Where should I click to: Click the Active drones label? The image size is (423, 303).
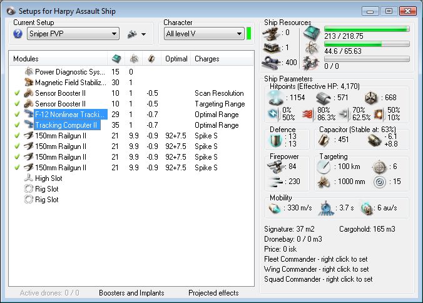[49, 293]
